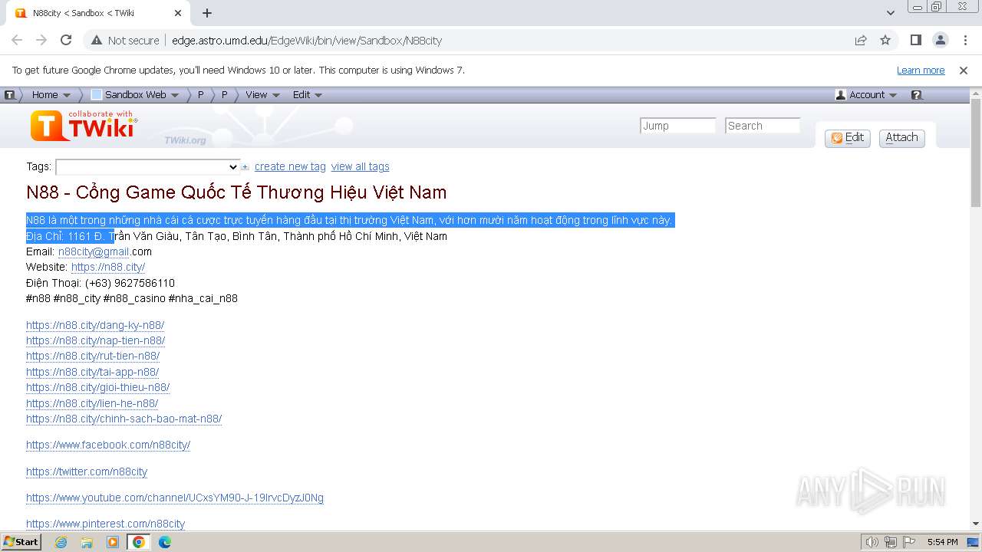982x552 pixels.
Task: Open the tai-app-n88 link
Action: point(92,372)
